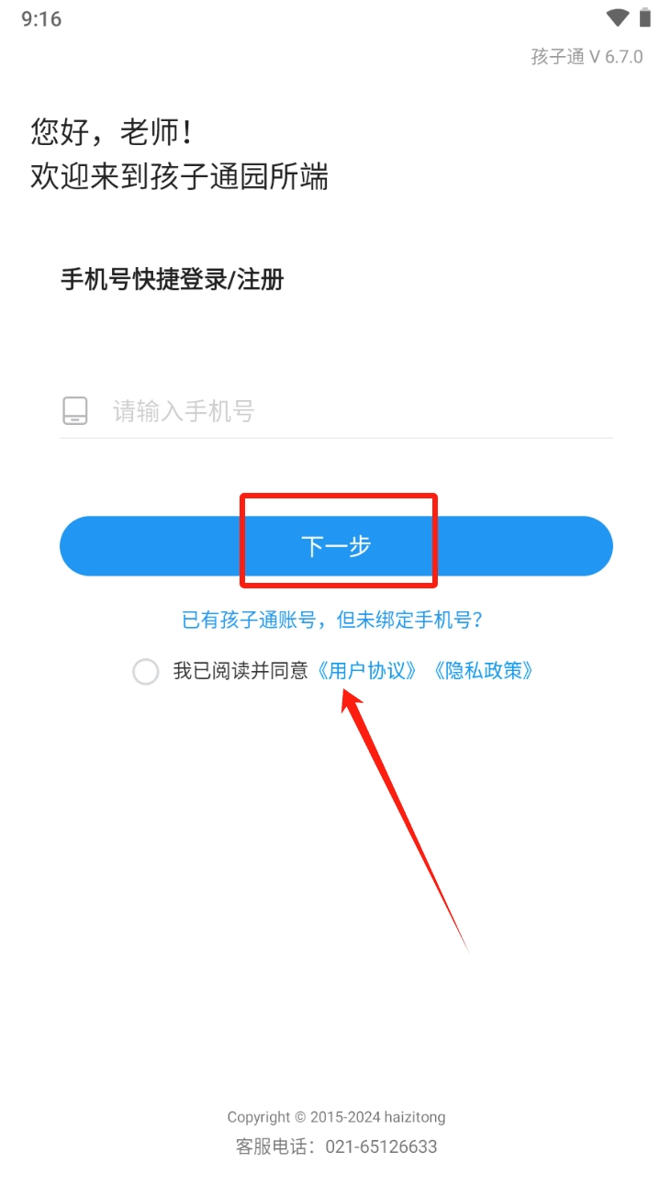Viewport: 671px width, 1196px height.
Task: Tap the phone icon beside the number field
Action: [x=75, y=410]
